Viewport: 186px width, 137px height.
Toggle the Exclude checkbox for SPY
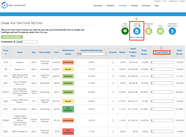[x=113, y=76]
